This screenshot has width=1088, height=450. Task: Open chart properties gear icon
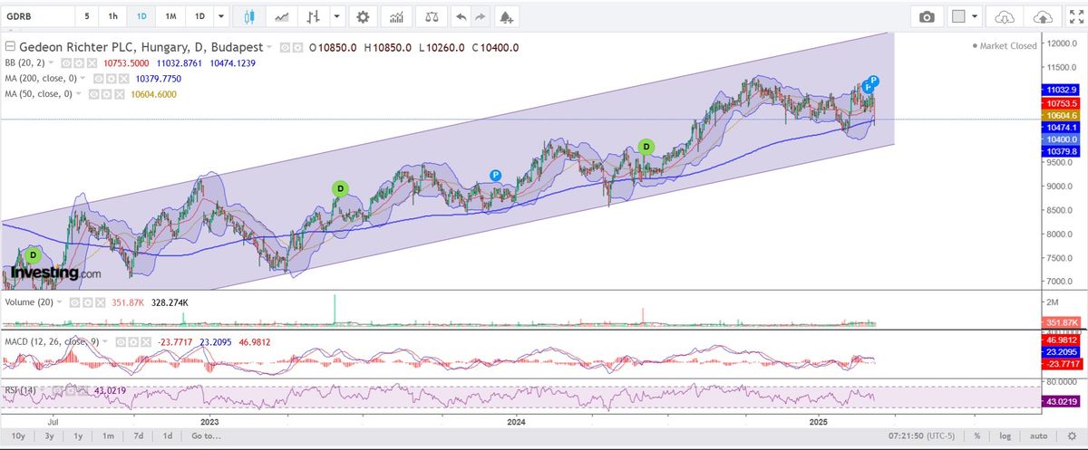tap(363, 17)
